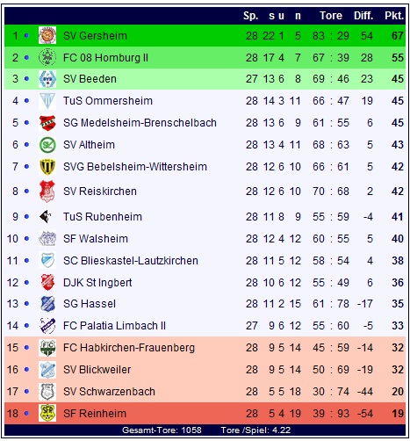Open SC Blieskastel-Lautzkirchen team name

click(x=131, y=260)
